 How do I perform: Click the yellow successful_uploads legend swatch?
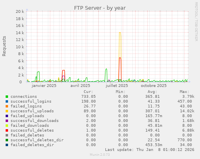click(7, 111)
